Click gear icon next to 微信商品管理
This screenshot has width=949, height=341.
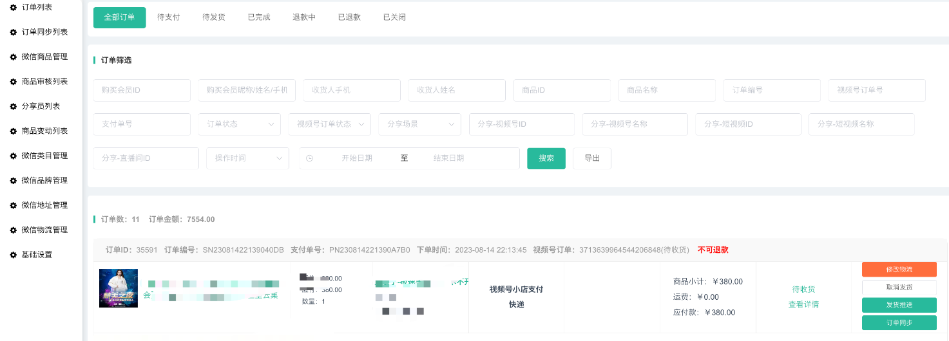pos(13,57)
